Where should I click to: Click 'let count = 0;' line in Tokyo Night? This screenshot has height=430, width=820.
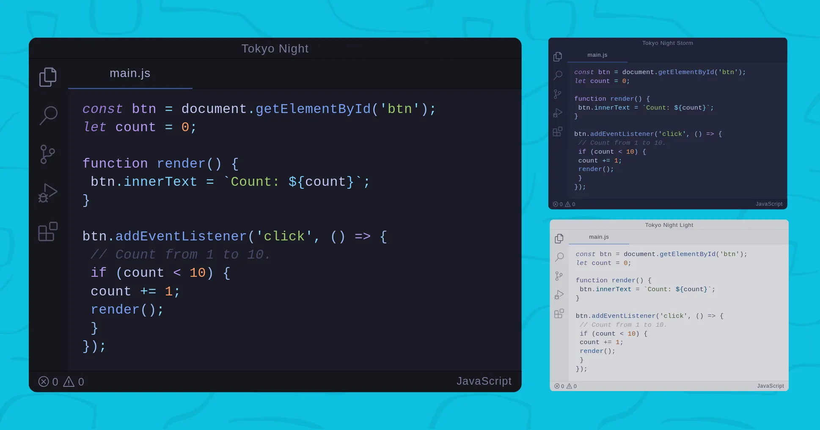click(140, 127)
